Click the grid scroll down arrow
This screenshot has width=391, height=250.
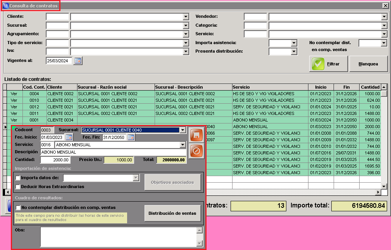tap(384, 186)
